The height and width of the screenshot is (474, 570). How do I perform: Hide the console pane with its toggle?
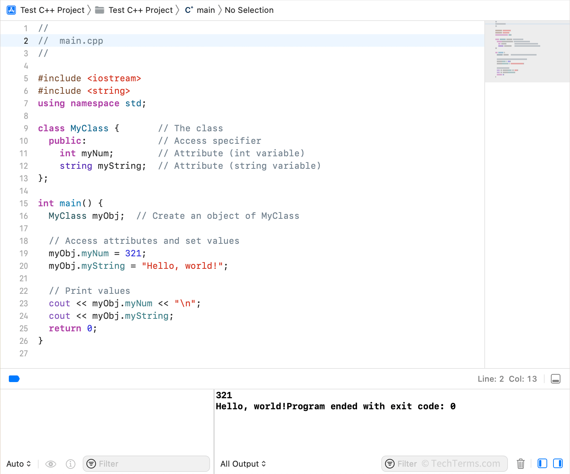tap(558, 464)
